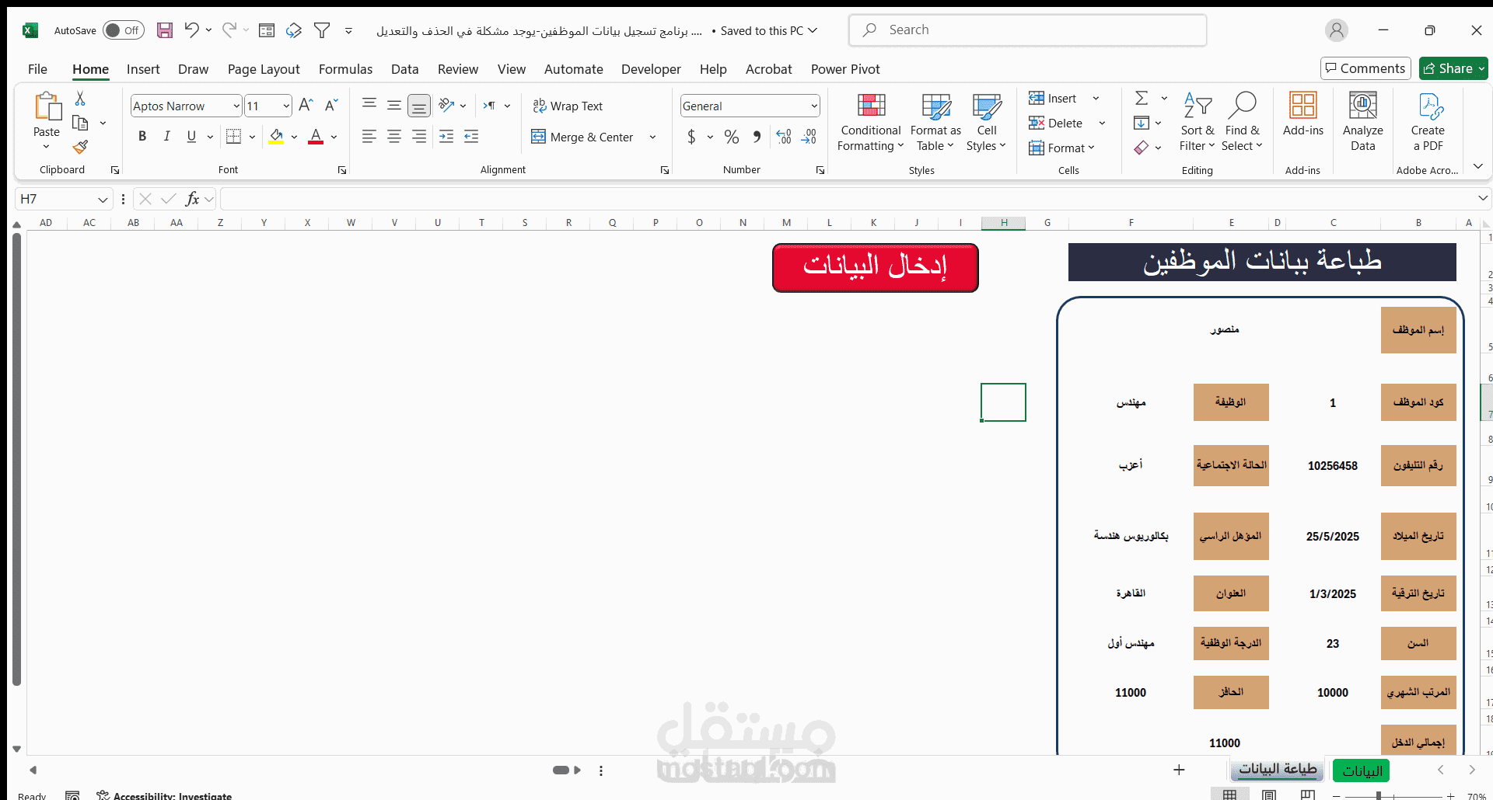Add a new sheet with plus button
This screenshot has height=800, width=1493.
coord(1179,770)
